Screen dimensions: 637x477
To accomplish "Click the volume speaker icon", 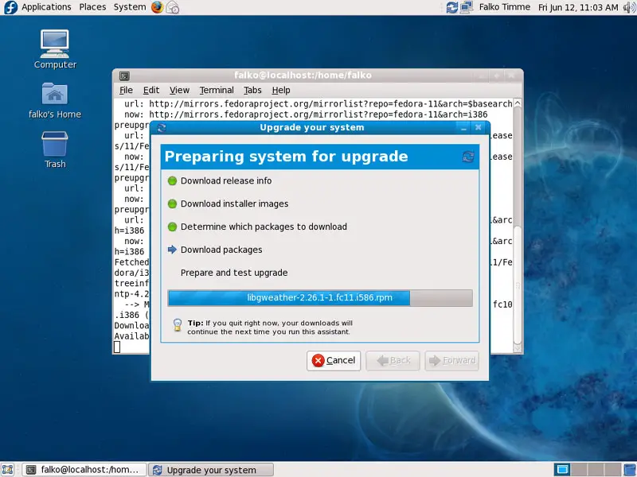I will (x=629, y=7).
